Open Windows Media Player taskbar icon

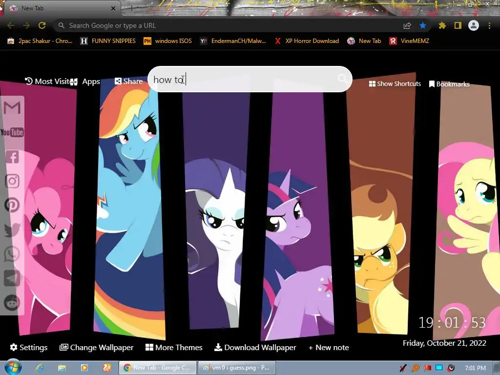click(x=84, y=368)
